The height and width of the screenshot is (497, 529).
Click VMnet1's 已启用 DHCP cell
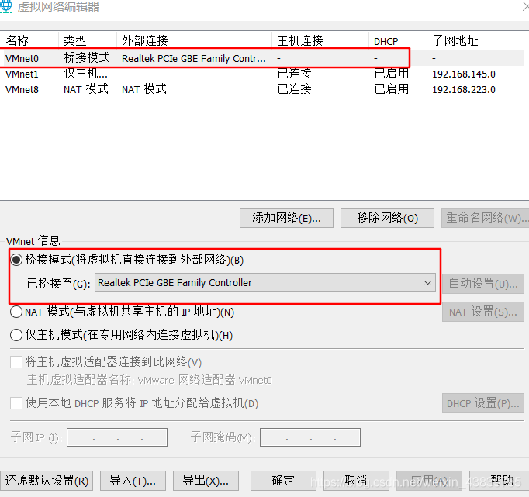coord(392,74)
